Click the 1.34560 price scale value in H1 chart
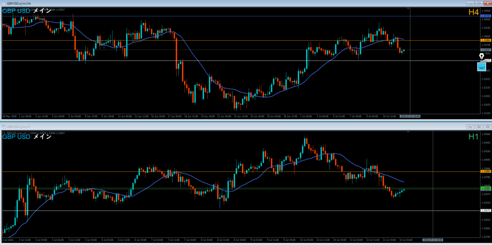Viewport: 492px width, 245px height. [485, 134]
